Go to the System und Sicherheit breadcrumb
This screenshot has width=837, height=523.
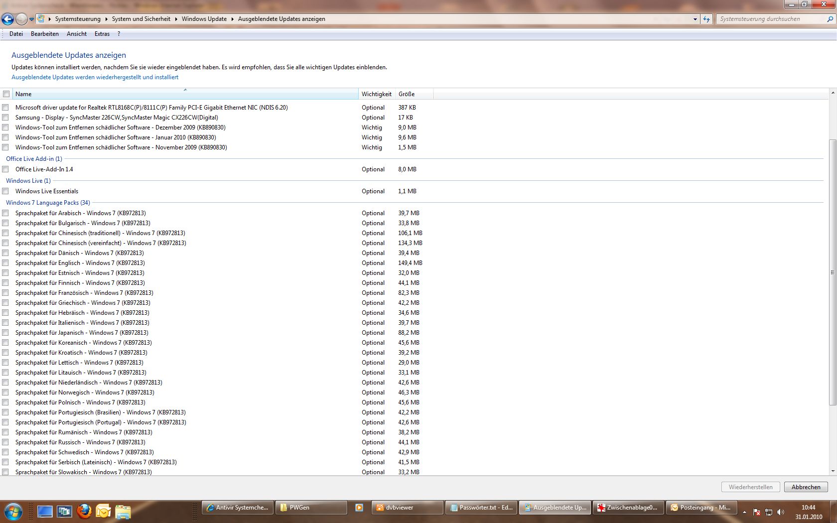tap(141, 19)
